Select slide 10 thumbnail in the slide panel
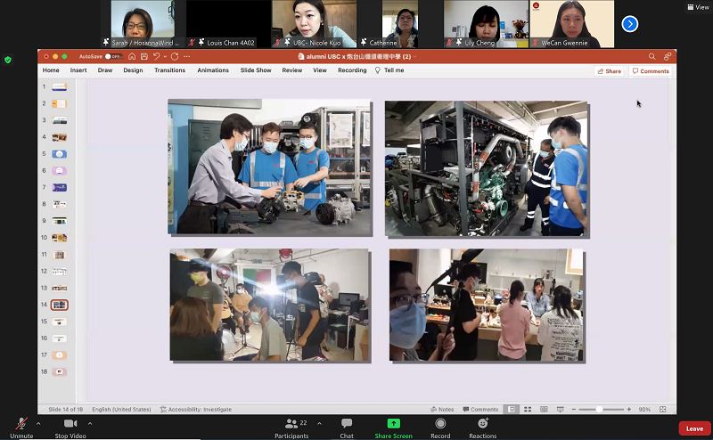This screenshot has width=713, height=440. [59, 238]
